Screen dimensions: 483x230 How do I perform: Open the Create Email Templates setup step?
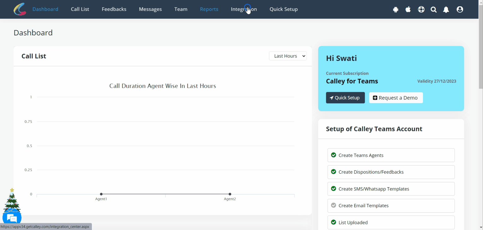tap(391, 205)
